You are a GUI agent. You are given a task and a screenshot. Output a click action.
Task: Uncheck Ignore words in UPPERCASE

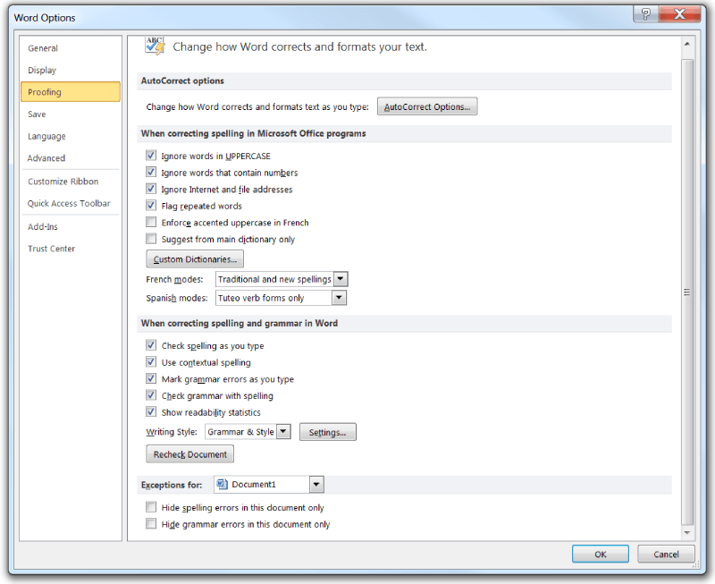151,157
